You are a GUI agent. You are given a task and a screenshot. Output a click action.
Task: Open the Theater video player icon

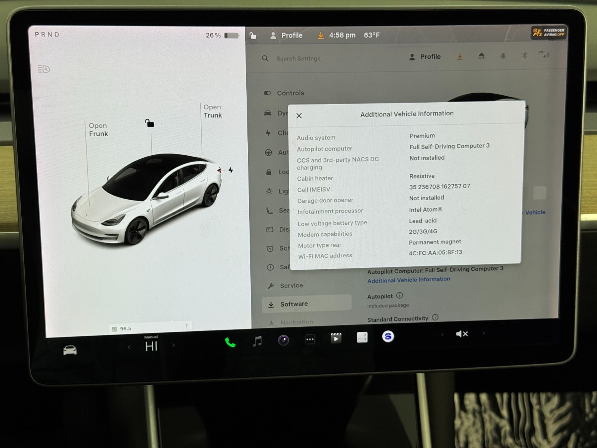[336, 338]
